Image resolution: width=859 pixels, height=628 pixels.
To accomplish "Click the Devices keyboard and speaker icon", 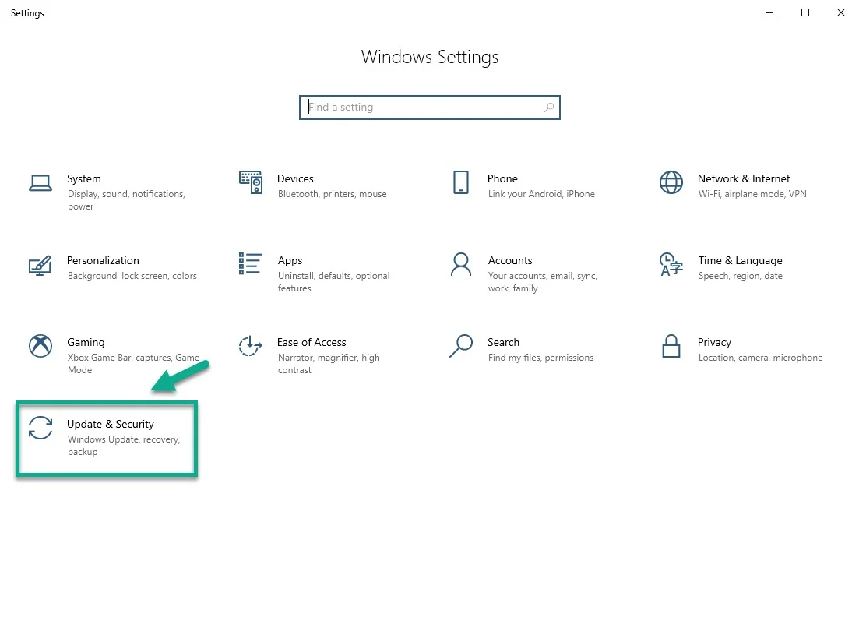I will pos(251,182).
